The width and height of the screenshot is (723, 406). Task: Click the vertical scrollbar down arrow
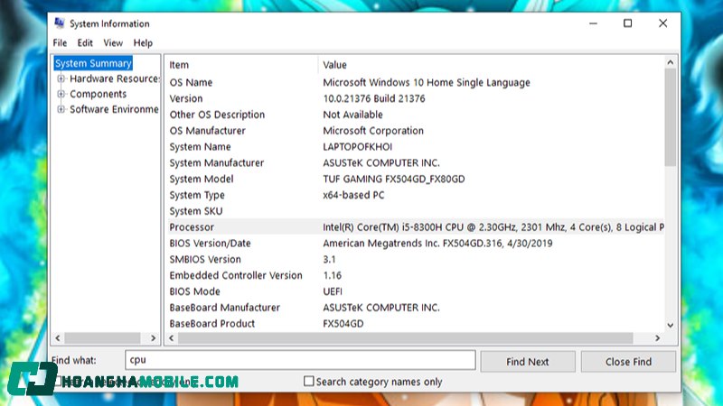click(x=670, y=325)
